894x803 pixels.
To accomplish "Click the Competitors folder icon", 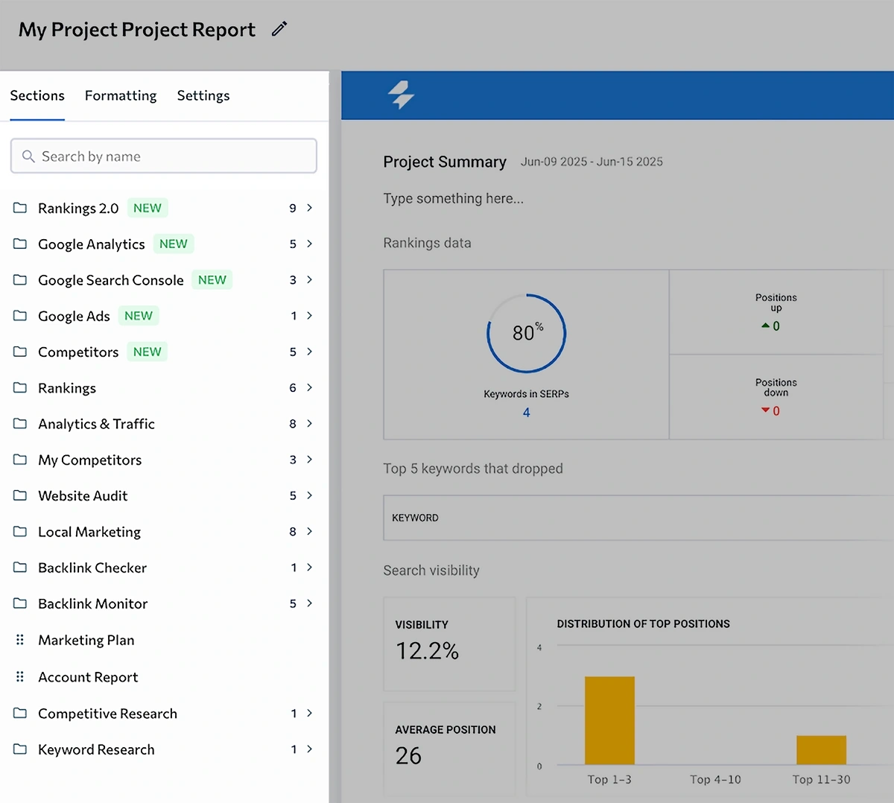I will tap(20, 351).
